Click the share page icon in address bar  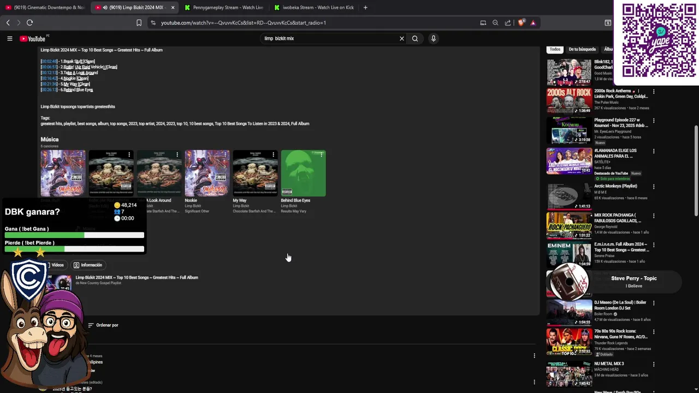pyautogui.click(x=508, y=23)
